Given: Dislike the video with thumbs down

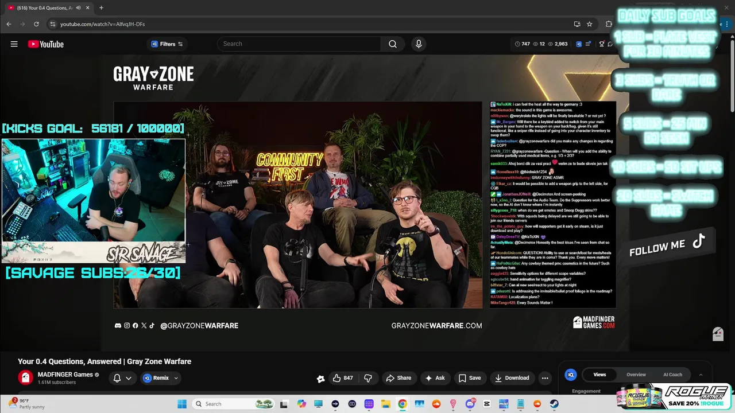Looking at the screenshot, I should [x=368, y=378].
